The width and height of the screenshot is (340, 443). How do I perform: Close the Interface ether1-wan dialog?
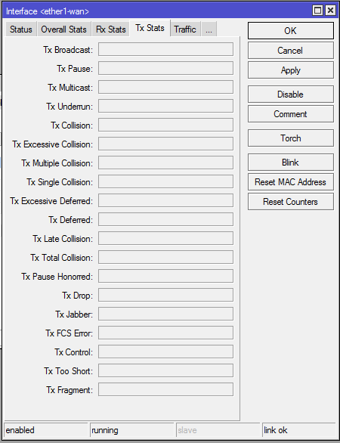(330, 11)
